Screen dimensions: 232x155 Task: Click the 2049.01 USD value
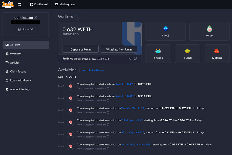coord(70,34)
